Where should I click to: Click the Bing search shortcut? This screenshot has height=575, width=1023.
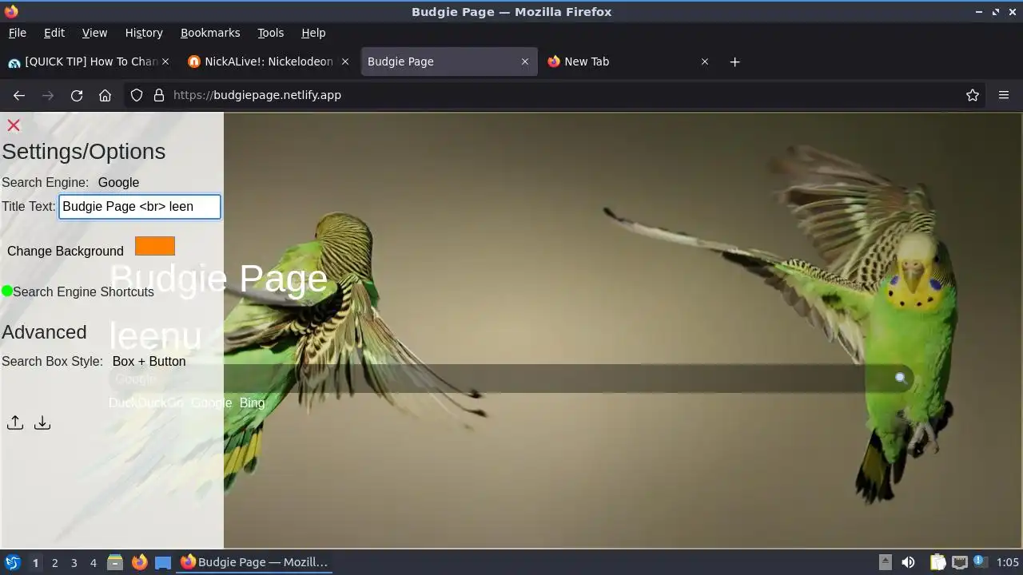pos(252,402)
